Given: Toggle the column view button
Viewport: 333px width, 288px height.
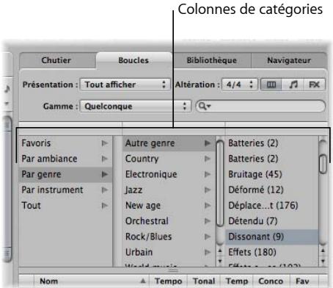Looking at the screenshot, I should [271, 84].
